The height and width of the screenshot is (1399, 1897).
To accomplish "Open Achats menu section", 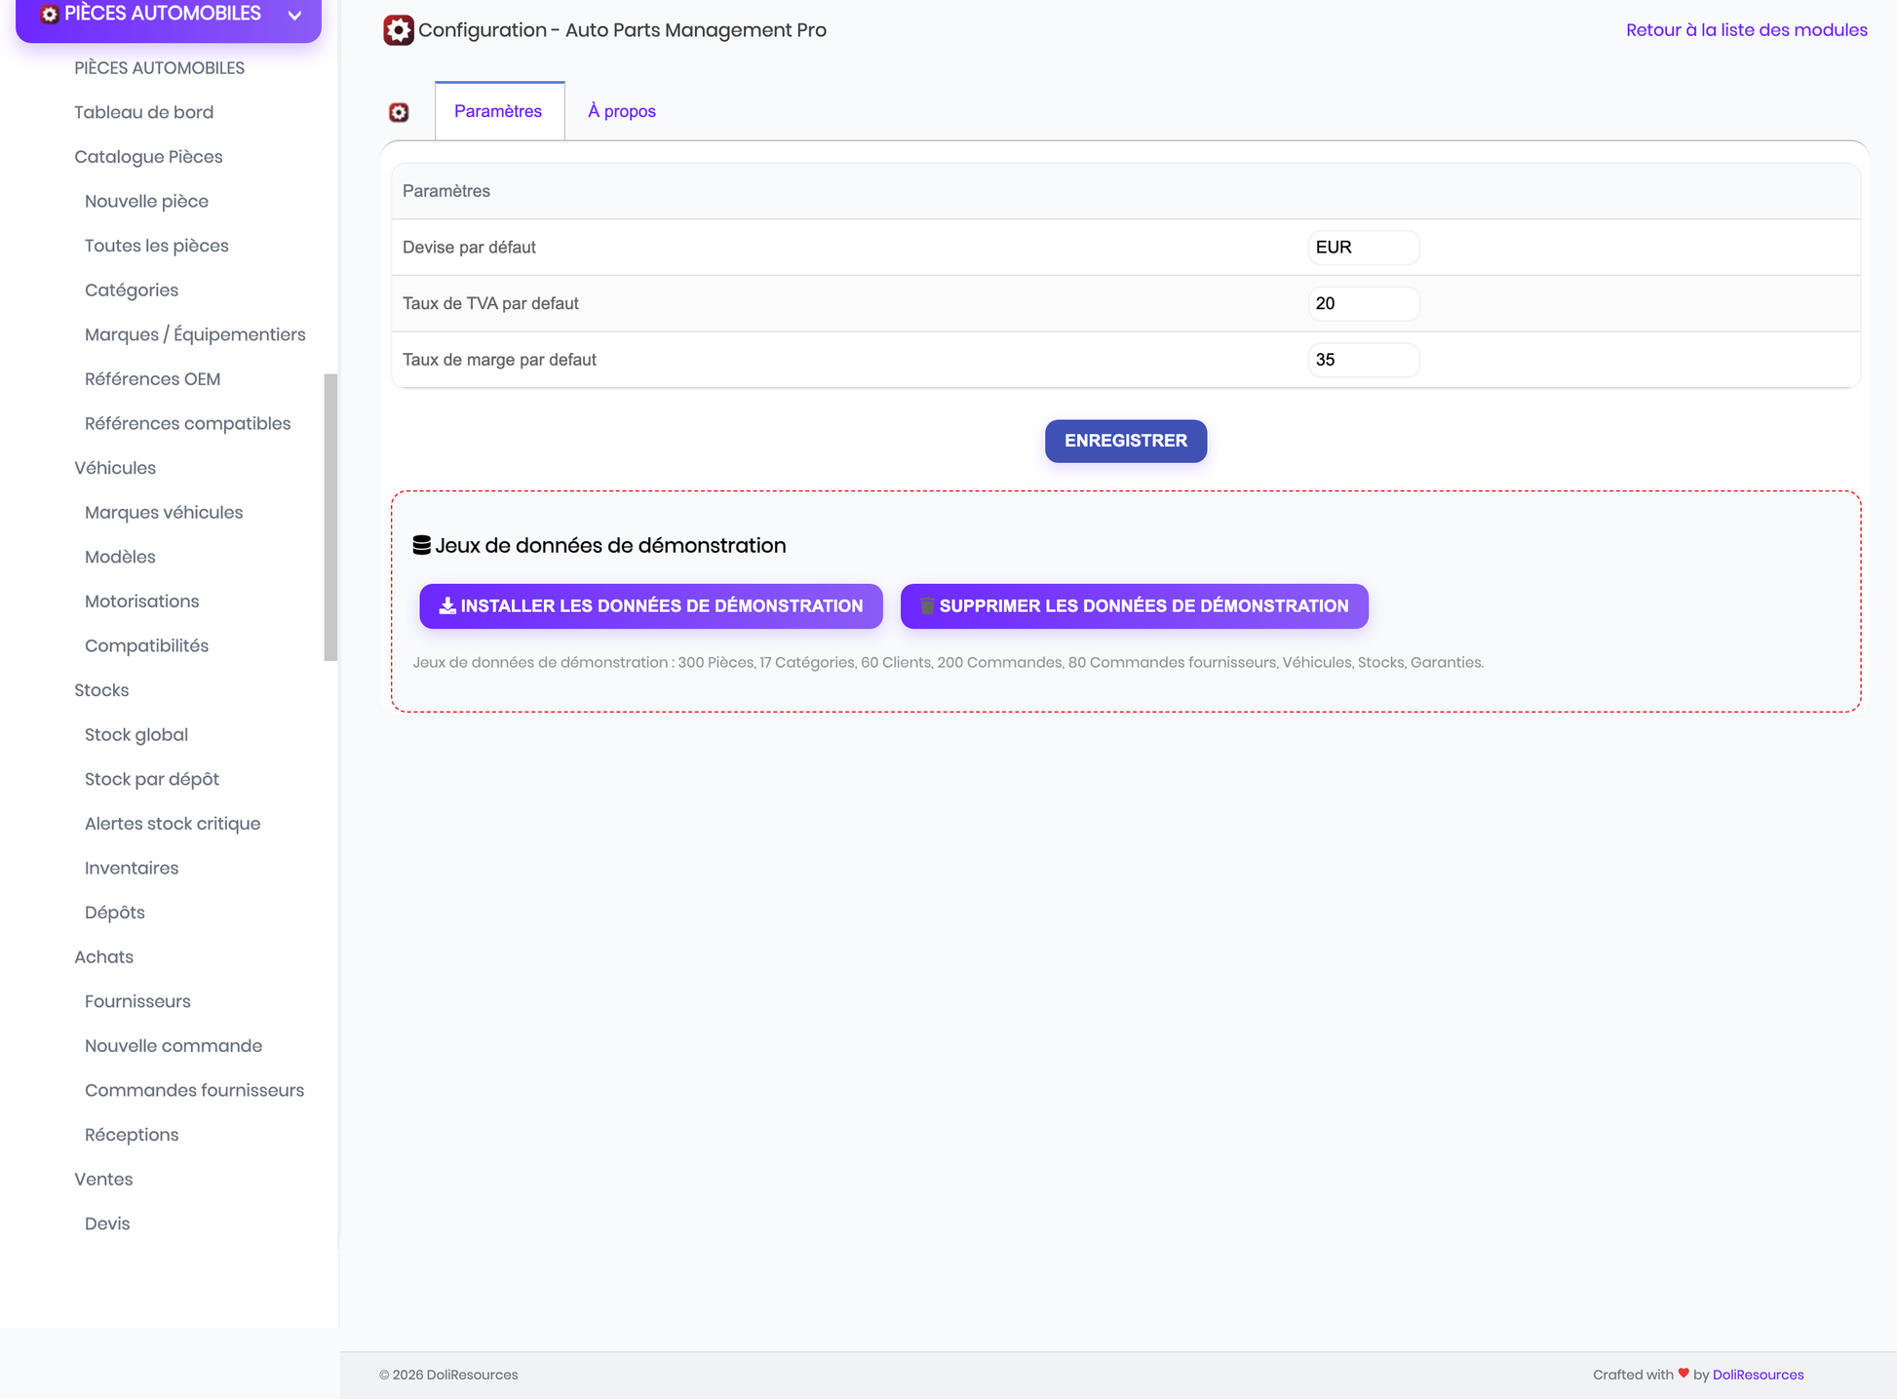I will tap(103, 957).
